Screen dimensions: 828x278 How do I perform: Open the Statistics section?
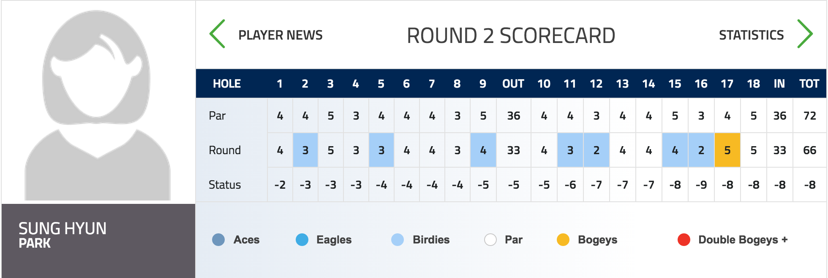click(x=751, y=35)
